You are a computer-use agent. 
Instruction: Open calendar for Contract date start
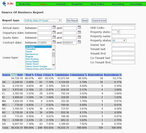(54, 42)
